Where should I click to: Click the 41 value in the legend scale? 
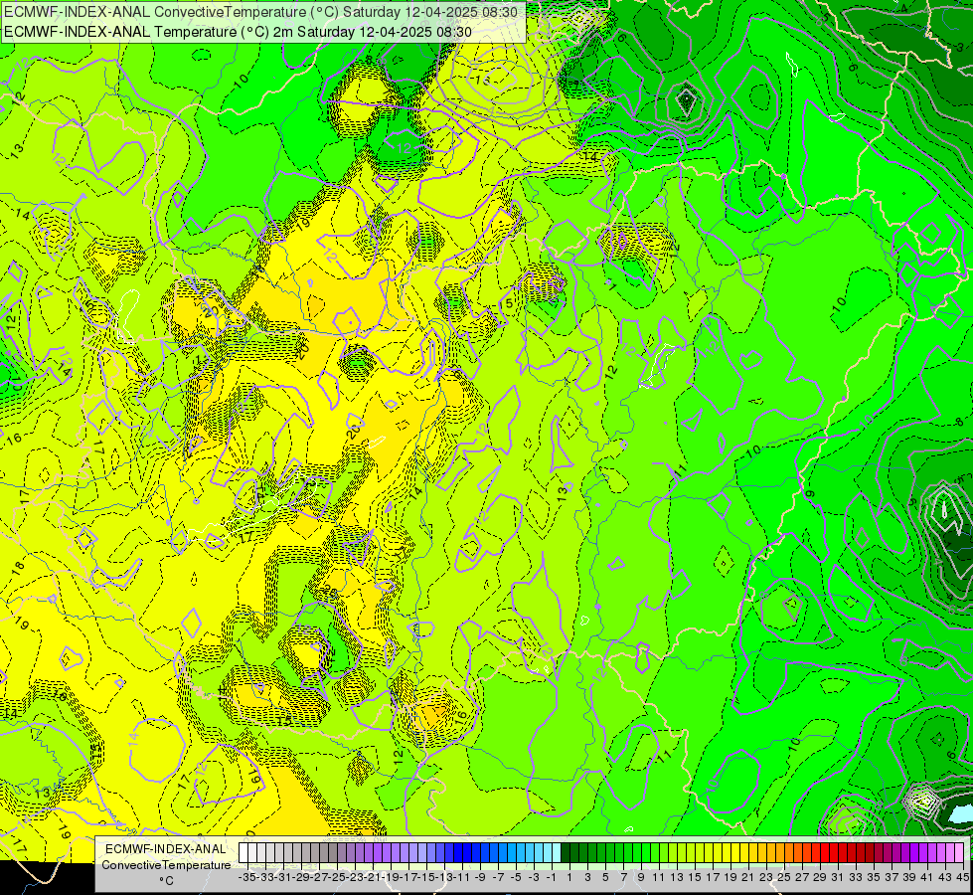(x=926, y=877)
